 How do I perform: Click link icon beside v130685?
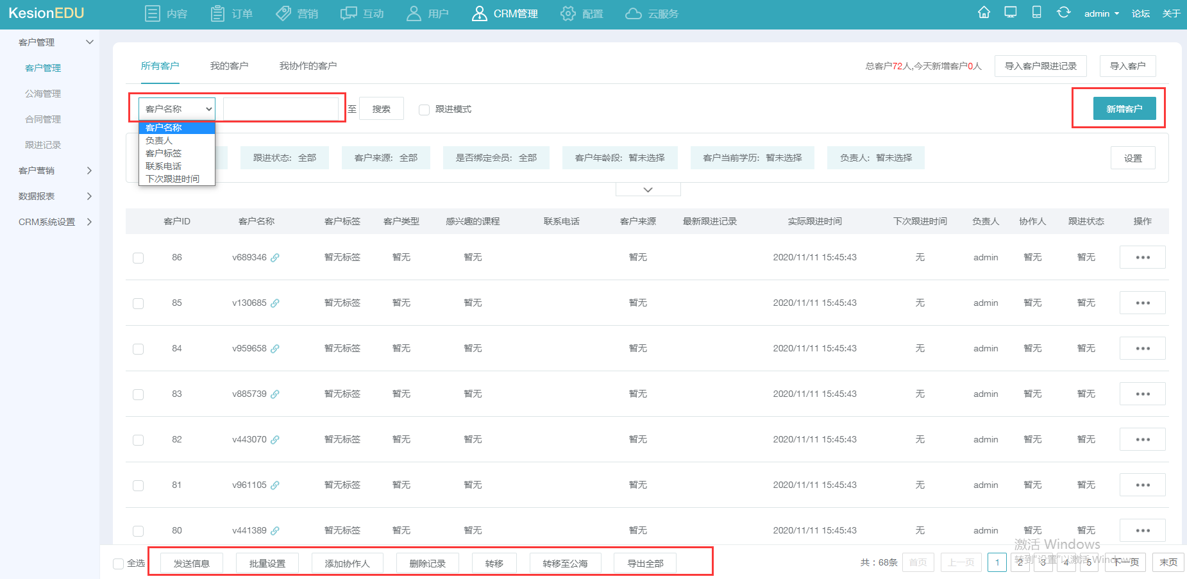275,303
